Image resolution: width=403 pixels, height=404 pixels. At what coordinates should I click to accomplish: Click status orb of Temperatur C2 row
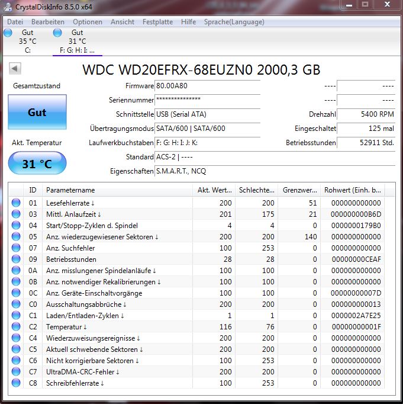16,327
